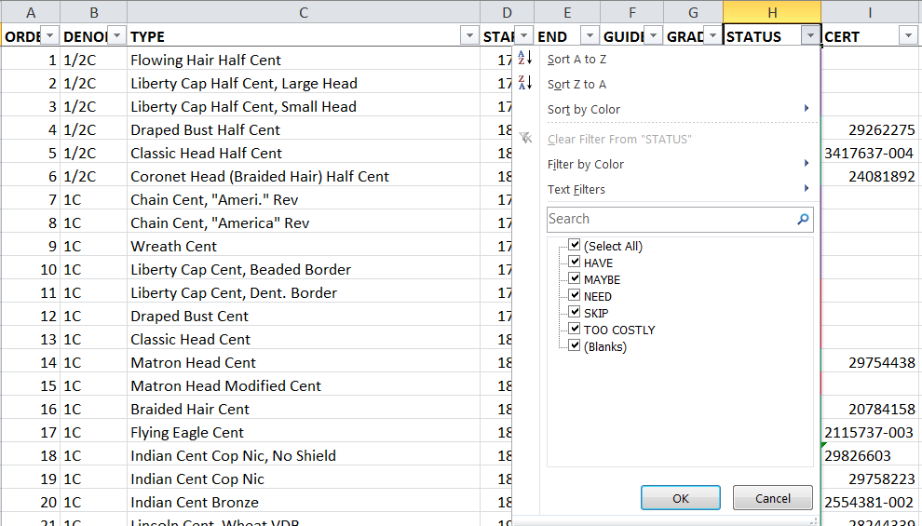
Task: Open the END column filter dropdown
Action: tap(590, 36)
